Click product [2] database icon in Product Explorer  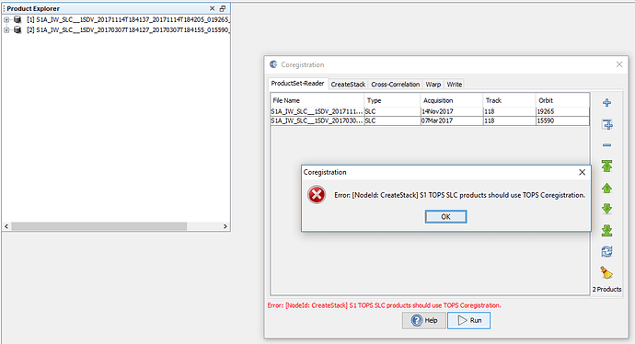[x=17, y=30]
